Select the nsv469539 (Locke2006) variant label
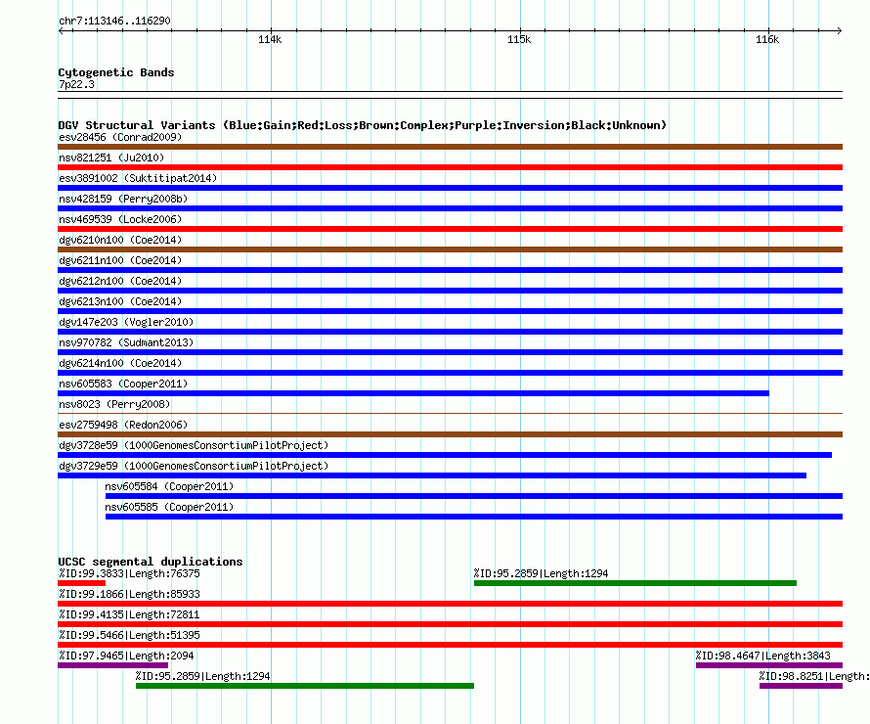Screen dimensions: 870x724 [x=120, y=219]
